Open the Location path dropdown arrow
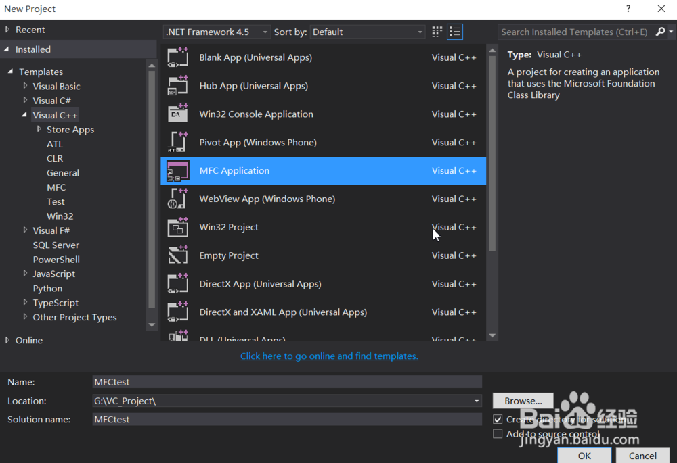The height and width of the screenshot is (463, 677). [x=477, y=401]
